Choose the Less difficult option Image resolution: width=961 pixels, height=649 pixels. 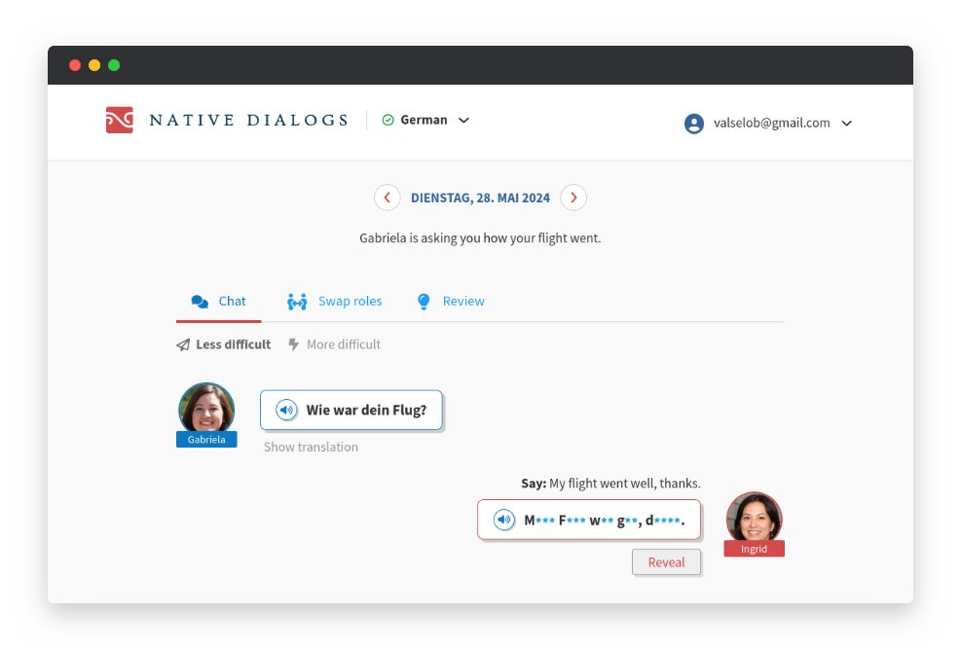(x=224, y=344)
